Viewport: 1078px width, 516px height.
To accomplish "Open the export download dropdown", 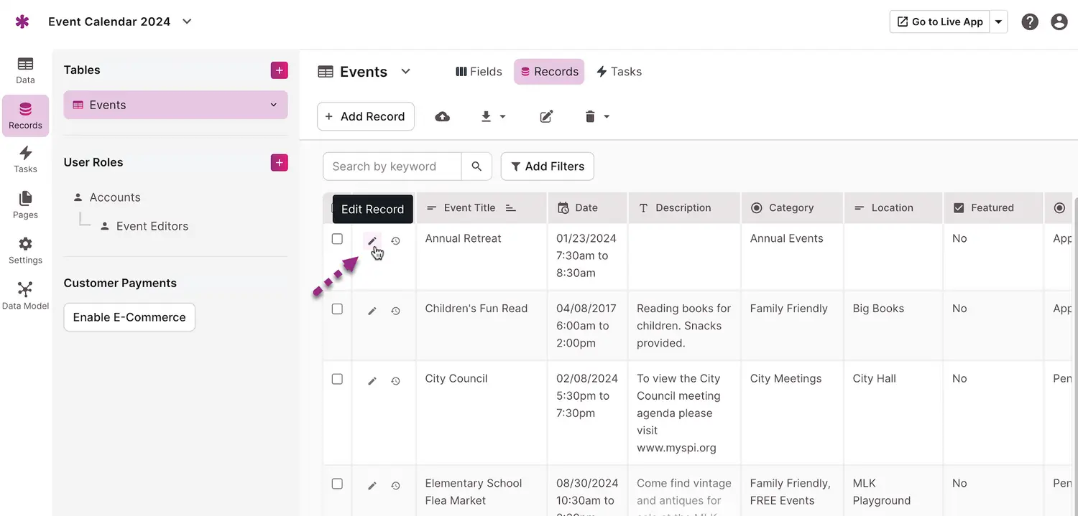I will click(x=493, y=116).
